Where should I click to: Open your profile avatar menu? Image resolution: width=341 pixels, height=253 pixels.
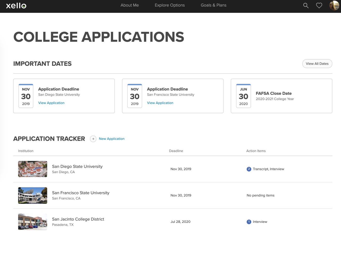click(x=334, y=5)
